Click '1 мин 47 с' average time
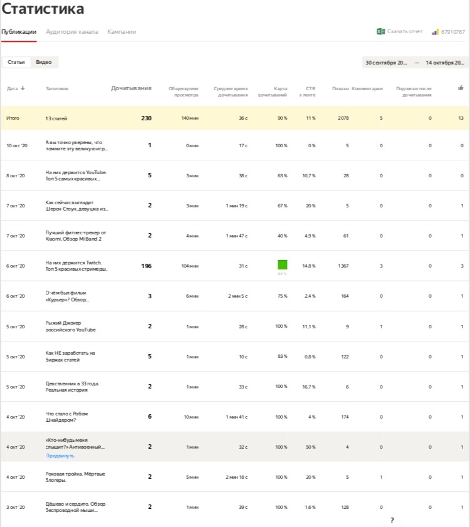 236,236
